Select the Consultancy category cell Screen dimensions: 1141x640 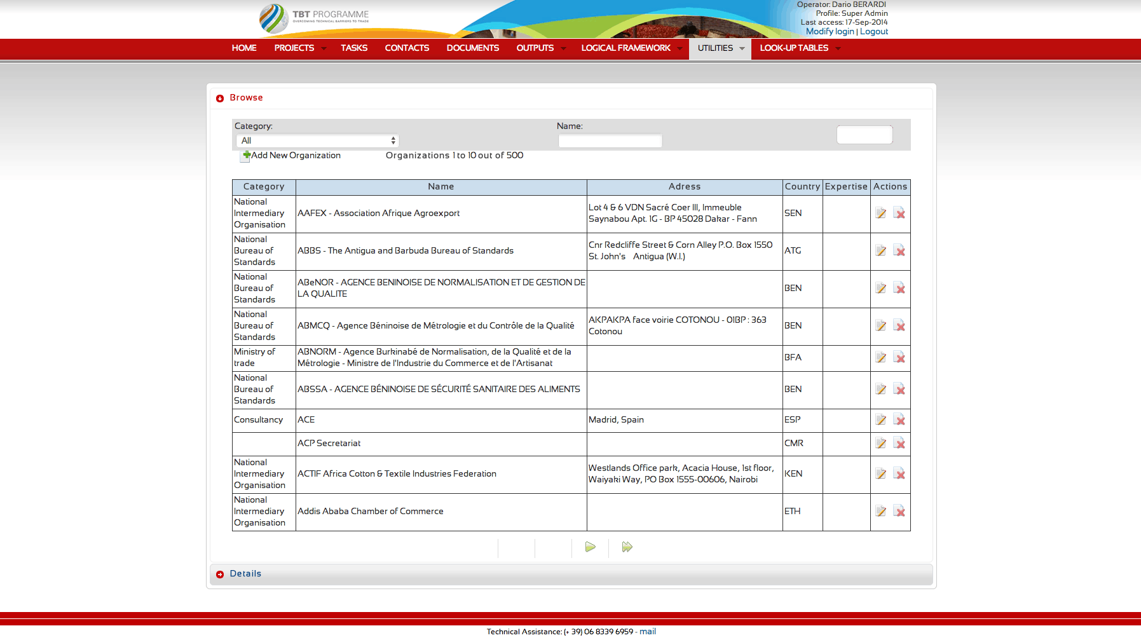coord(264,420)
